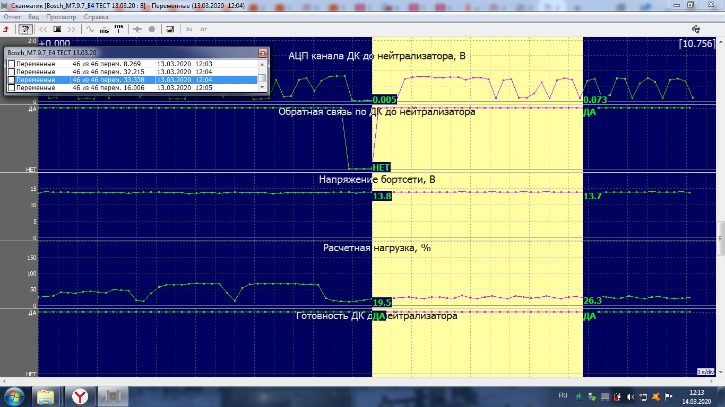
Task: Open Windows Explorer from the taskbar
Action: pos(46,396)
